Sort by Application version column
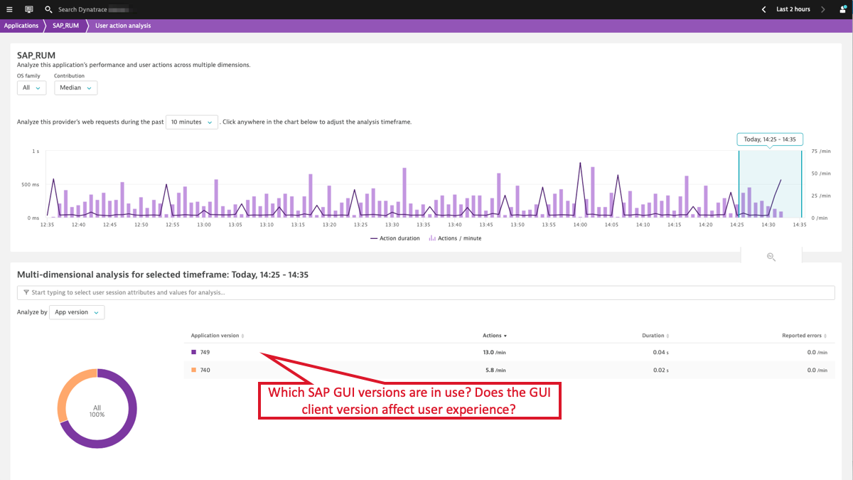 click(218, 336)
